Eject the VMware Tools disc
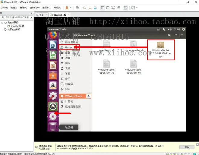The width and height of the screenshot is (199, 155). click(88, 96)
